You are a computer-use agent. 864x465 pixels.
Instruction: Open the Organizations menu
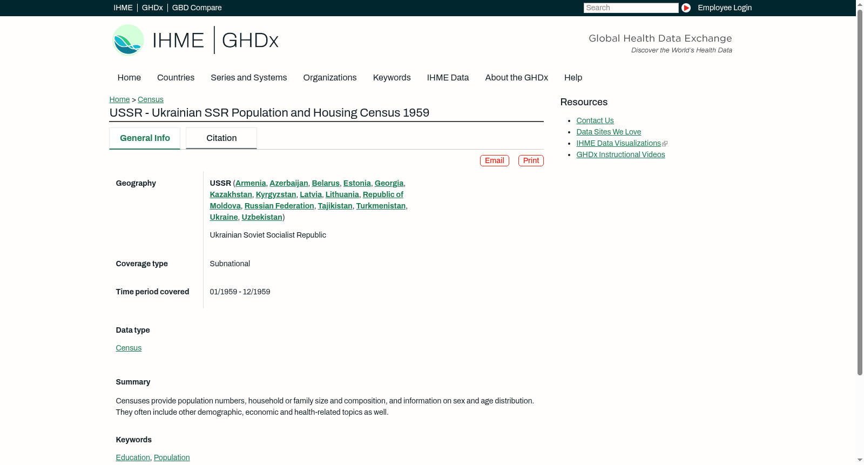click(330, 78)
